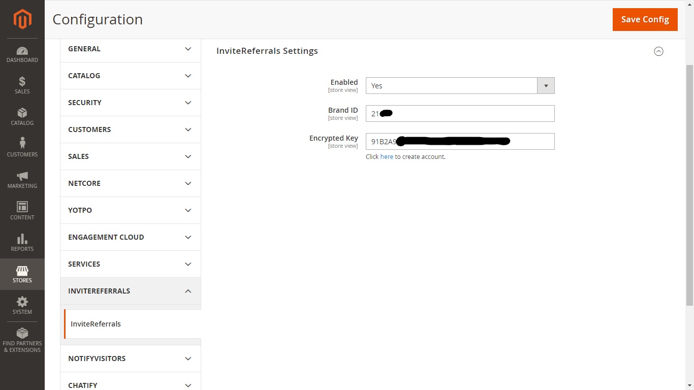Click the Encrypted Key field label
The height and width of the screenshot is (390, 694).
(x=334, y=138)
